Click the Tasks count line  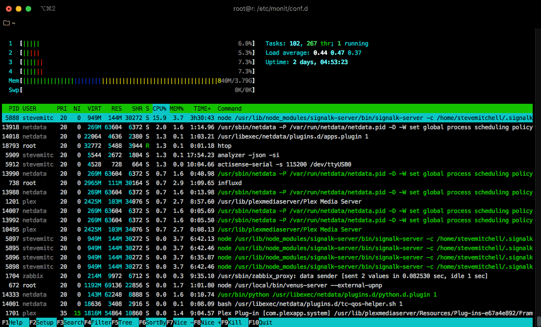point(317,44)
